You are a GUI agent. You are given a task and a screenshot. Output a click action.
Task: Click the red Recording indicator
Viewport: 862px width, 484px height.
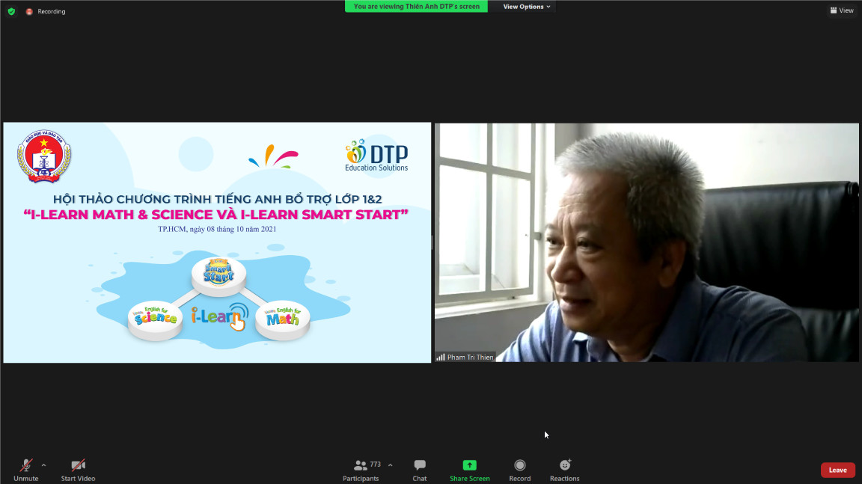click(46, 11)
